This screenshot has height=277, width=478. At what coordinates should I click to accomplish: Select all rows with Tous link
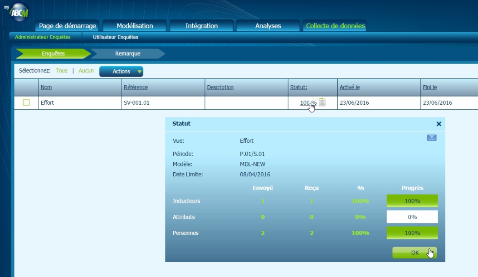click(62, 71)
